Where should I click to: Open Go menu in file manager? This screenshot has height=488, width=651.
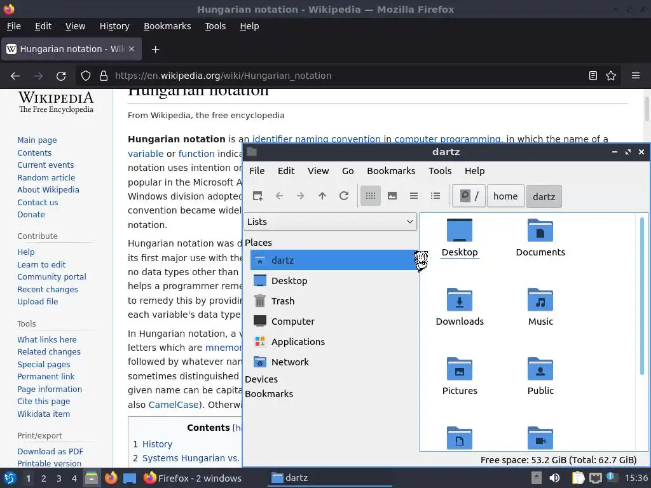click(348, 171)
